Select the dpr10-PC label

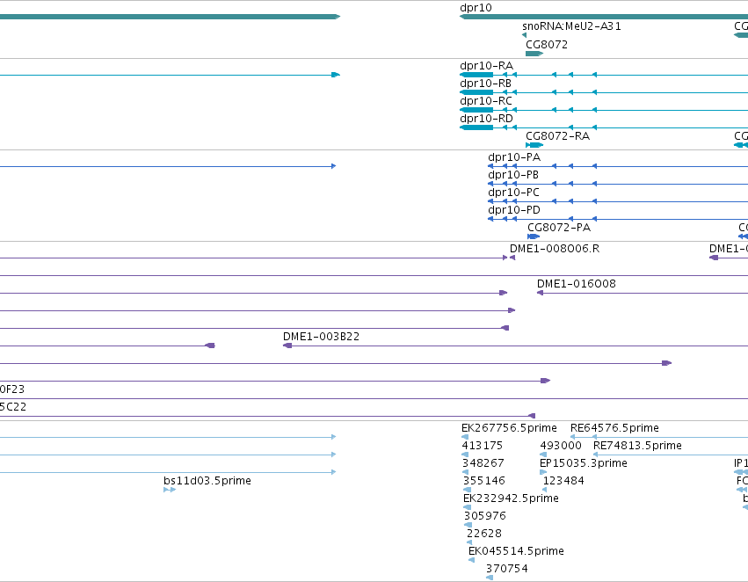coord(514,193)
